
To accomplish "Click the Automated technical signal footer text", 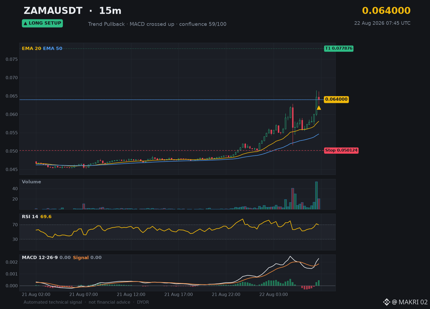I will (53, 302).
